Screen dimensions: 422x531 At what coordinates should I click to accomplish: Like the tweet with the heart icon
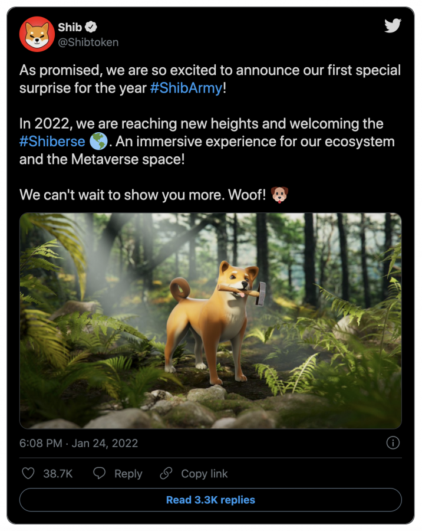(28, 473)
